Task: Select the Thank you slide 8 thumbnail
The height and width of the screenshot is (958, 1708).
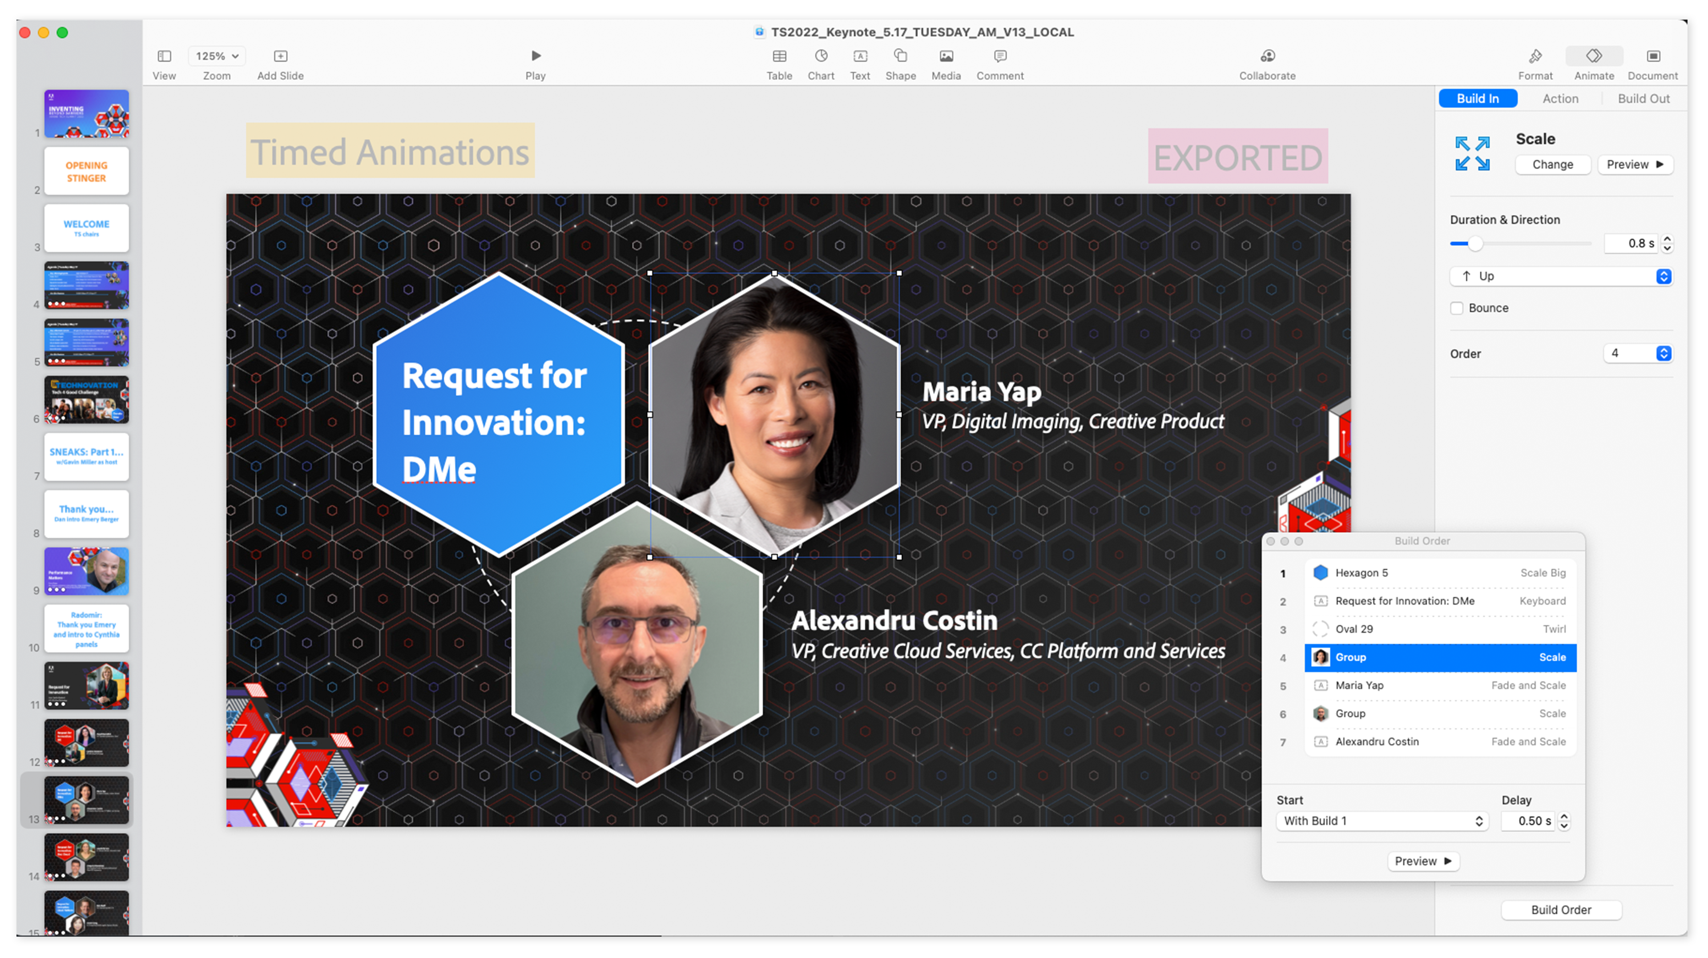Action: coord(86,514)
